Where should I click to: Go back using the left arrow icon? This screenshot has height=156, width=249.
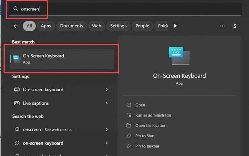click(16, 26)
